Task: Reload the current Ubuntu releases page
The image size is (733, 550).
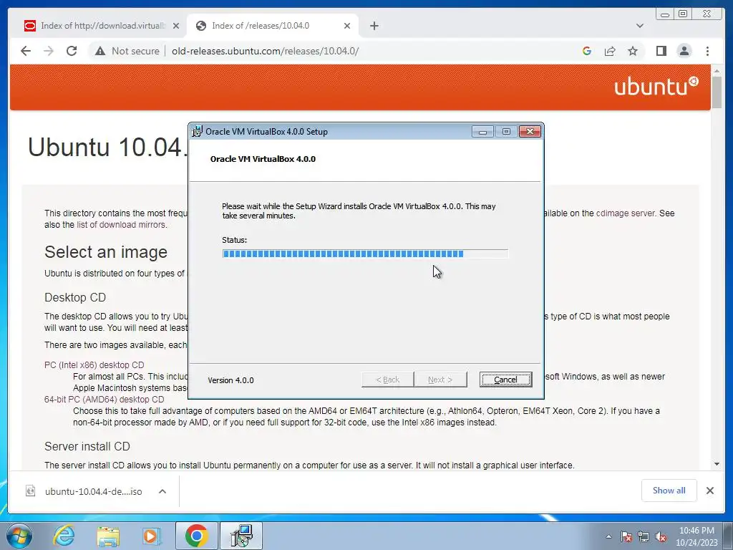Action: click(x=72, y=51)
